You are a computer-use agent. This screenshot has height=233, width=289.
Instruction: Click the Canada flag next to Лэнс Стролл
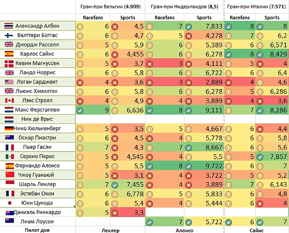click(9, 101)
